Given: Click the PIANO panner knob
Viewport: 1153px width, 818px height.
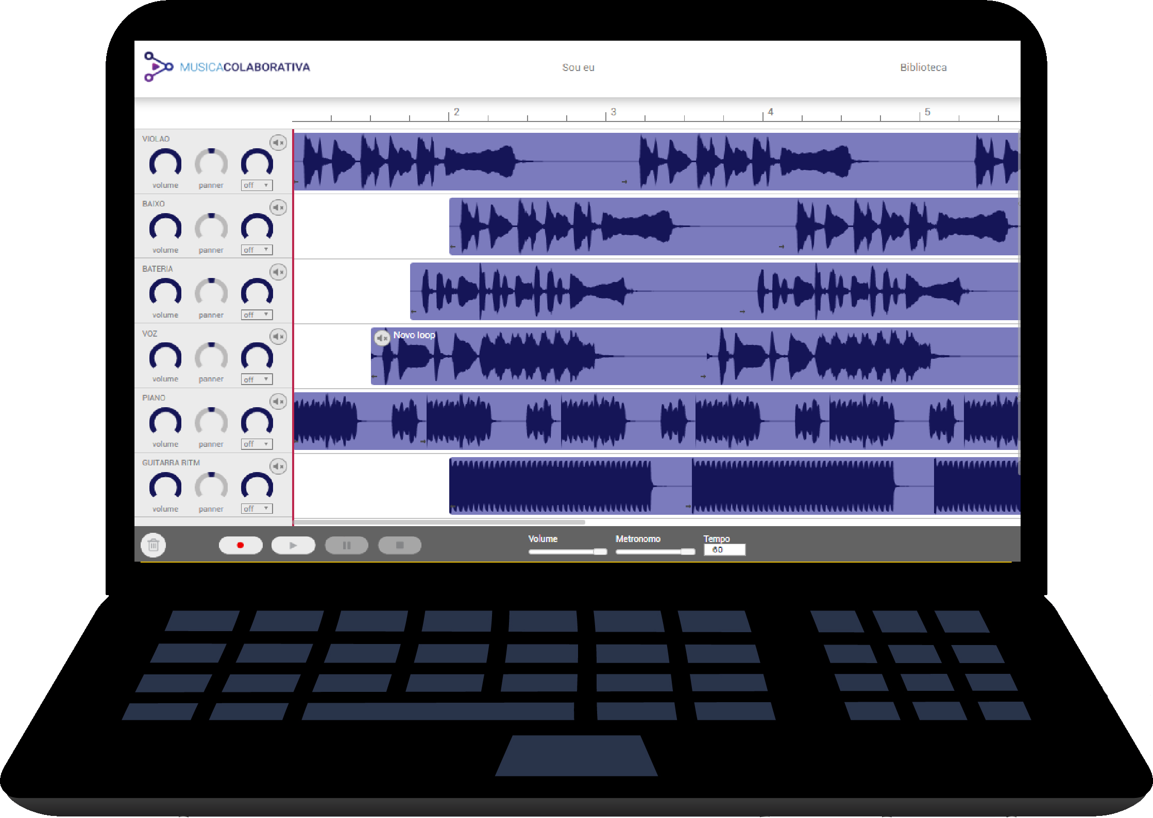Looking at the screenshot, I should 211,422.
